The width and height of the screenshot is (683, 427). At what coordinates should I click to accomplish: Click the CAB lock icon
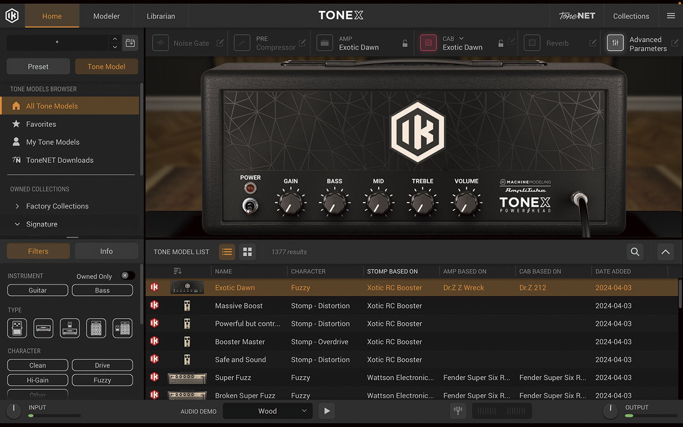[x=501, y=43]
